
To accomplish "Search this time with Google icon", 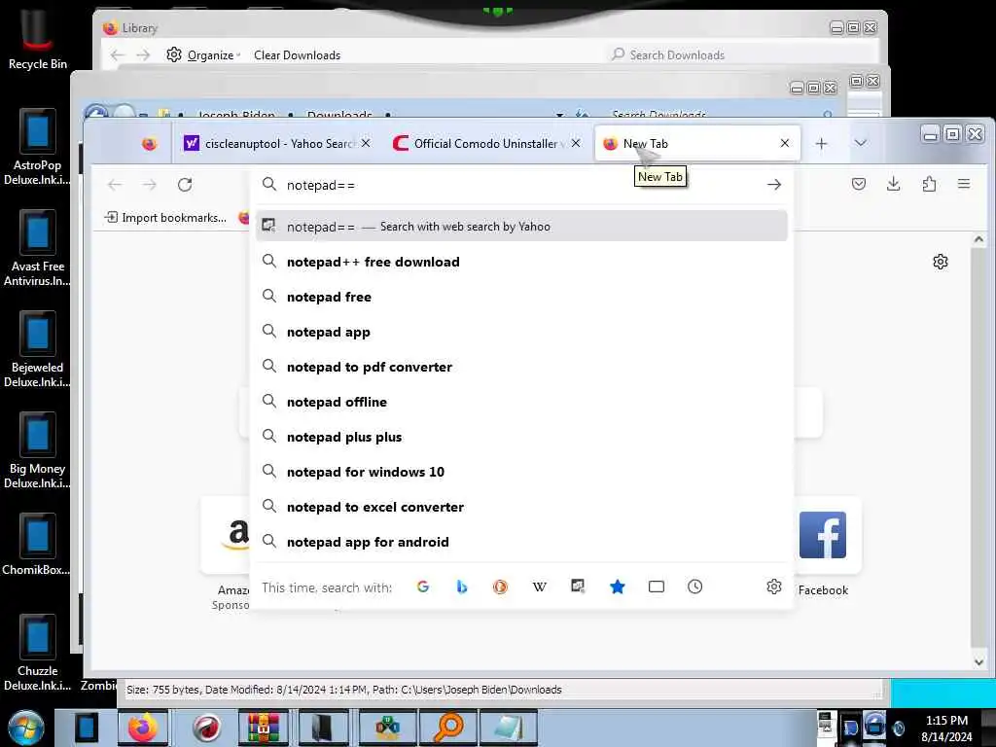I will 423,587.
